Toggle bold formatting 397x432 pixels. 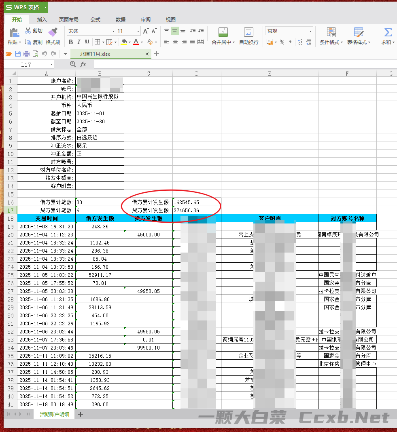tap(70, 42)
